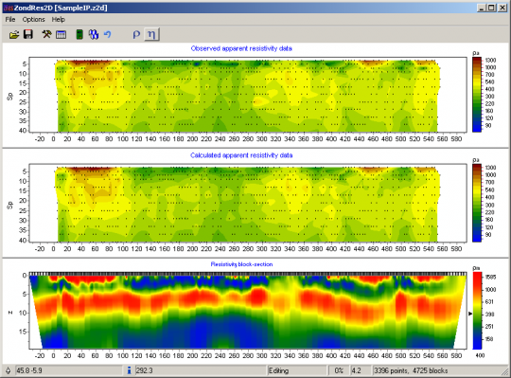
Task: Click inside the calculated apparent resistivity pseudosection
Action: [x=248, y=203]
